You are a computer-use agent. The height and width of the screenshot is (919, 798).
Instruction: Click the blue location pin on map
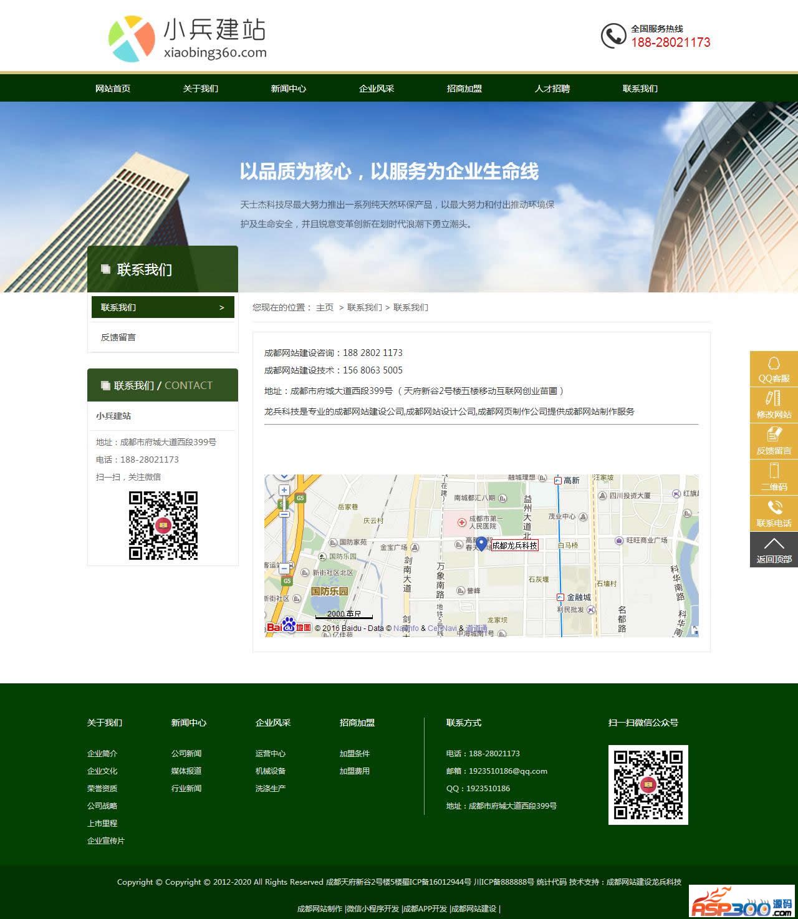(481, 544)
